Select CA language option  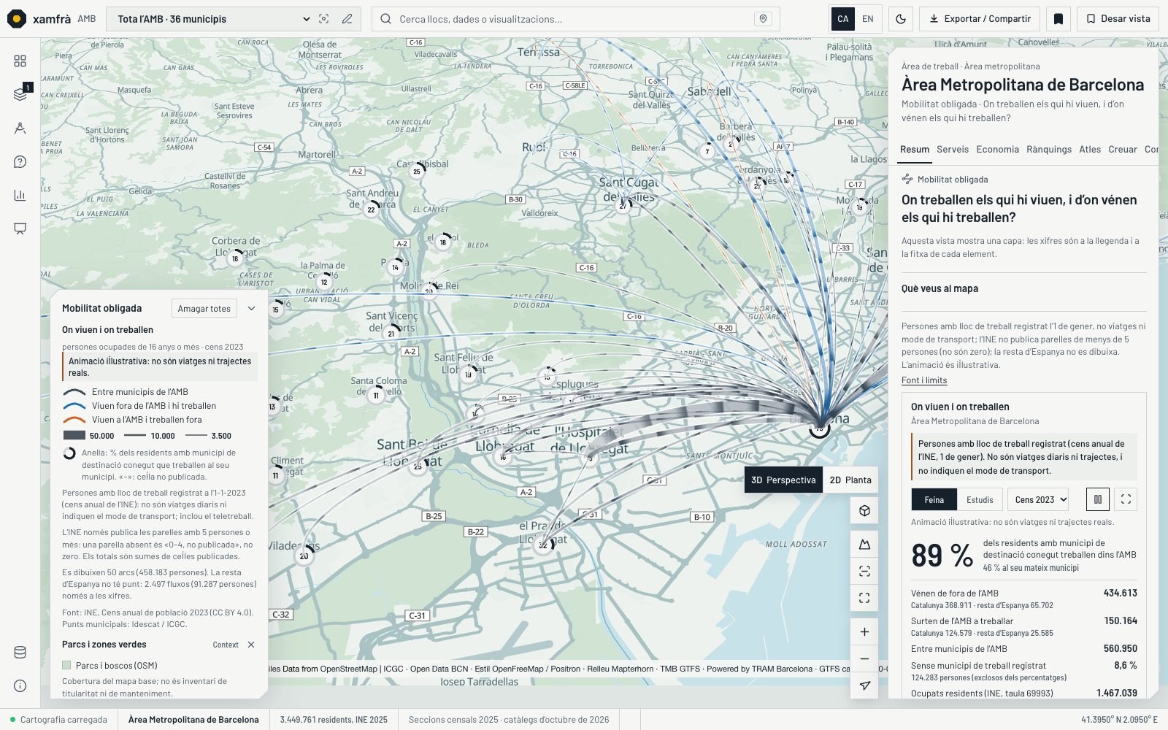[843, 19]
